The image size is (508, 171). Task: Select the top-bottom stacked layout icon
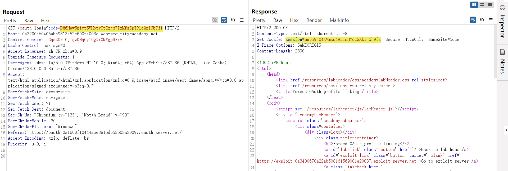point(482,5)
